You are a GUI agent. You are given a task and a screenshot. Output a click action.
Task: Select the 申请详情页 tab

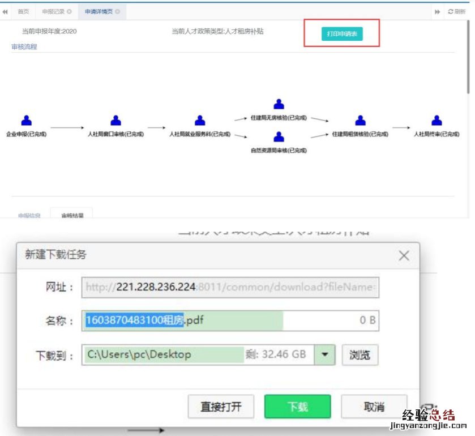coord(99,11)
